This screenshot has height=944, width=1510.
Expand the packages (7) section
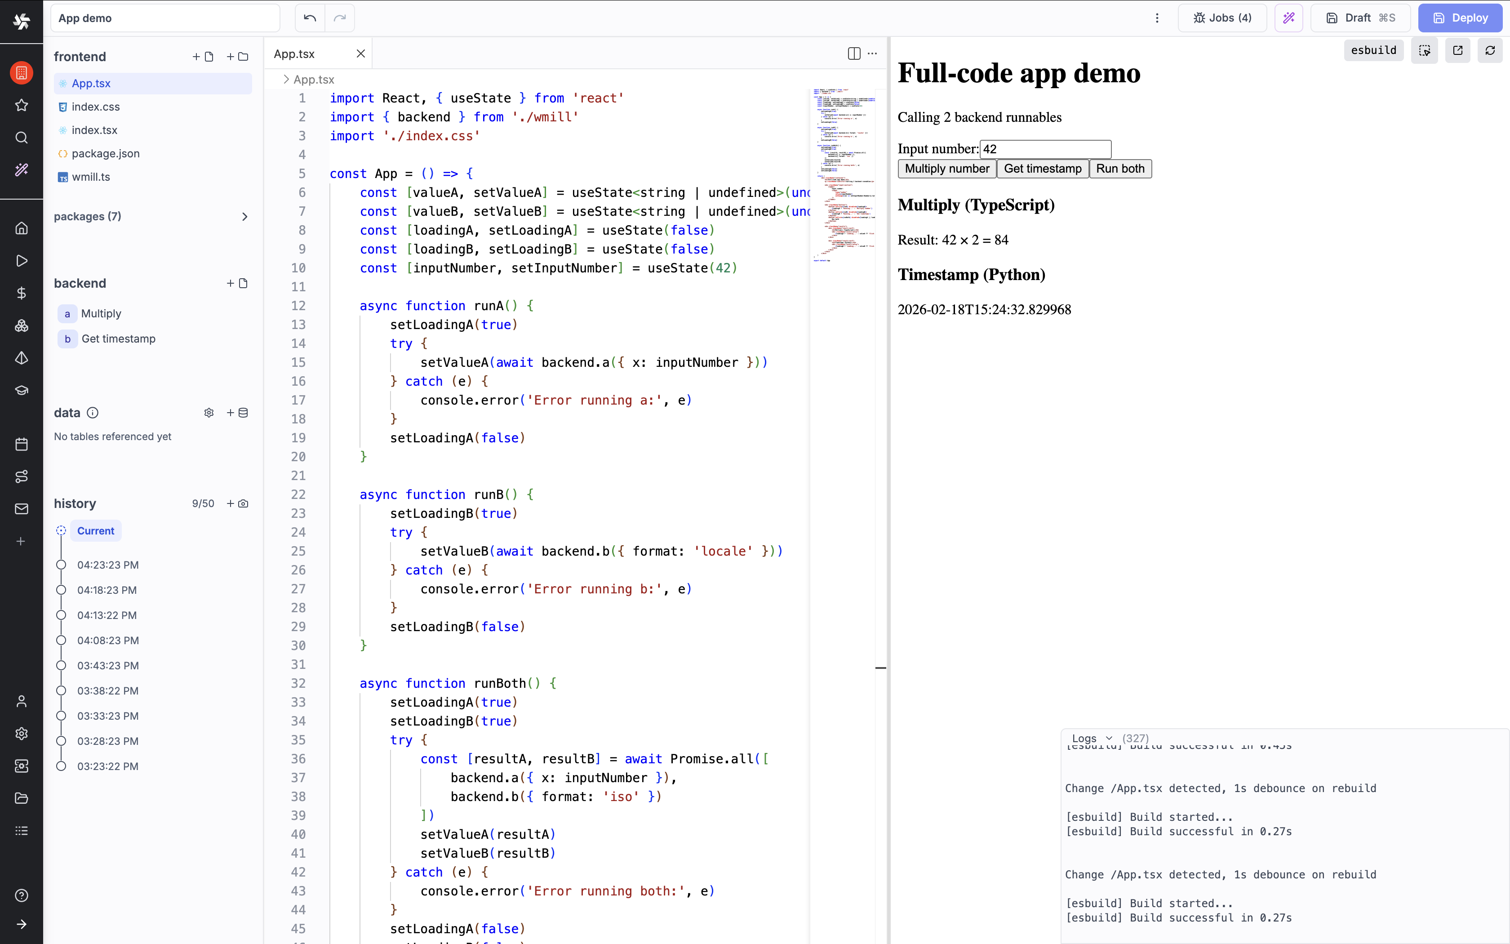pos(244,217)
